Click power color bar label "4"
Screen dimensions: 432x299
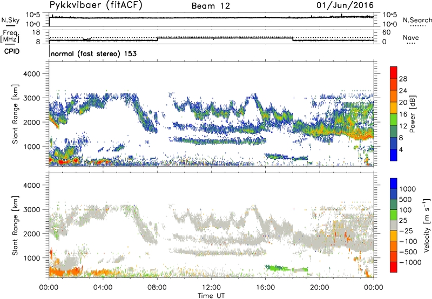click(x=401, y=149)
